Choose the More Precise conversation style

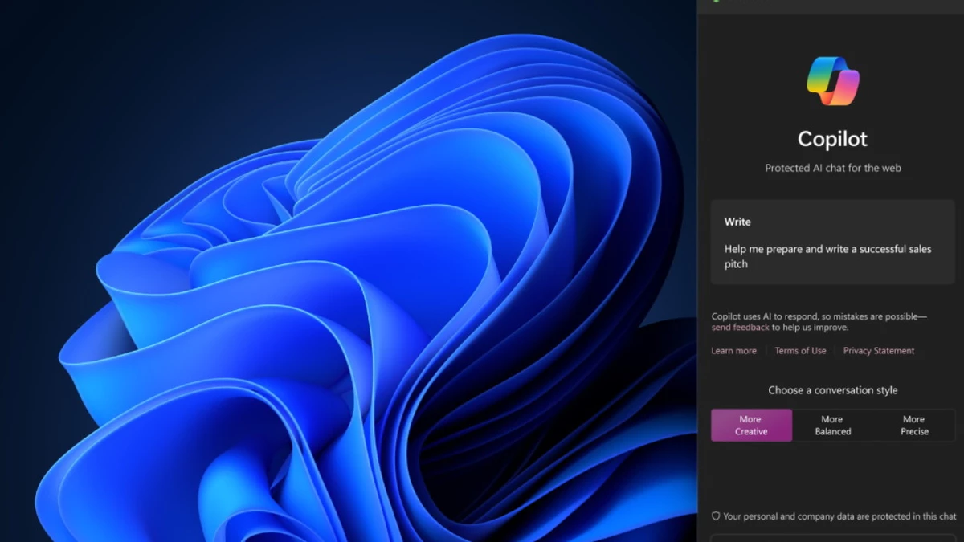(913, 425)
